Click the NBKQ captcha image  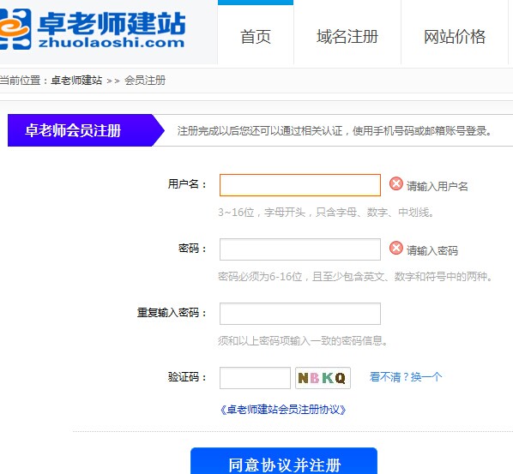click(x=323, y=378)
